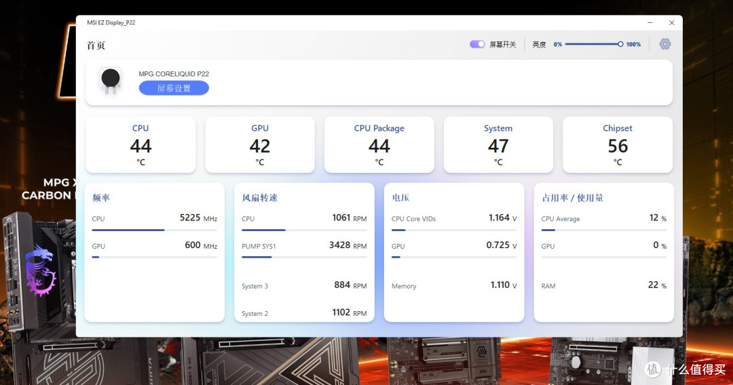This screenshot has width=733, height=385.
Task: Click the RAM usage value 22 %
Action: 657,285
